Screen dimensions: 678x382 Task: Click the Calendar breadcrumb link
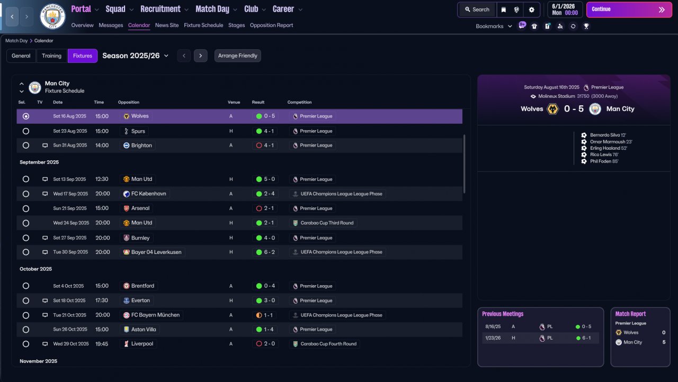[43, 41]
